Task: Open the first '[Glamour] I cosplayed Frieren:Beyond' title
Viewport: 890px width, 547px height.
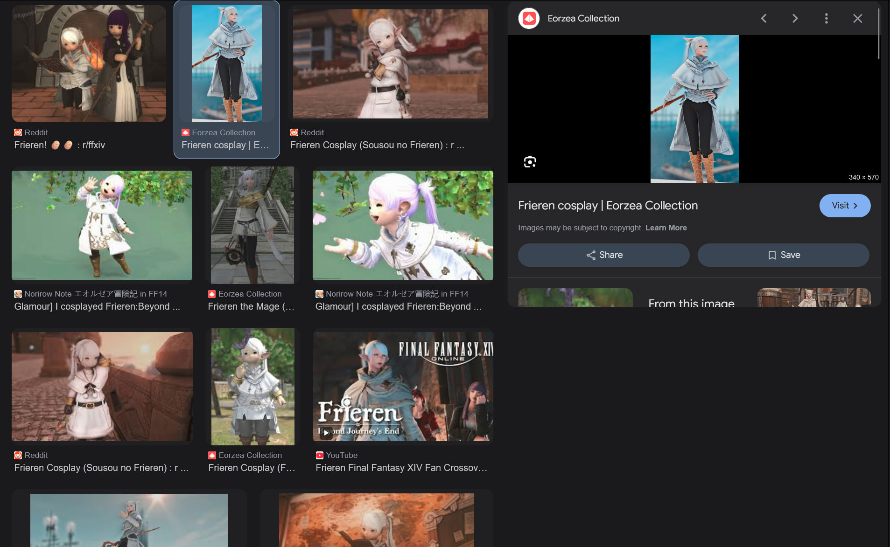Action: click(x=97, y=306)
